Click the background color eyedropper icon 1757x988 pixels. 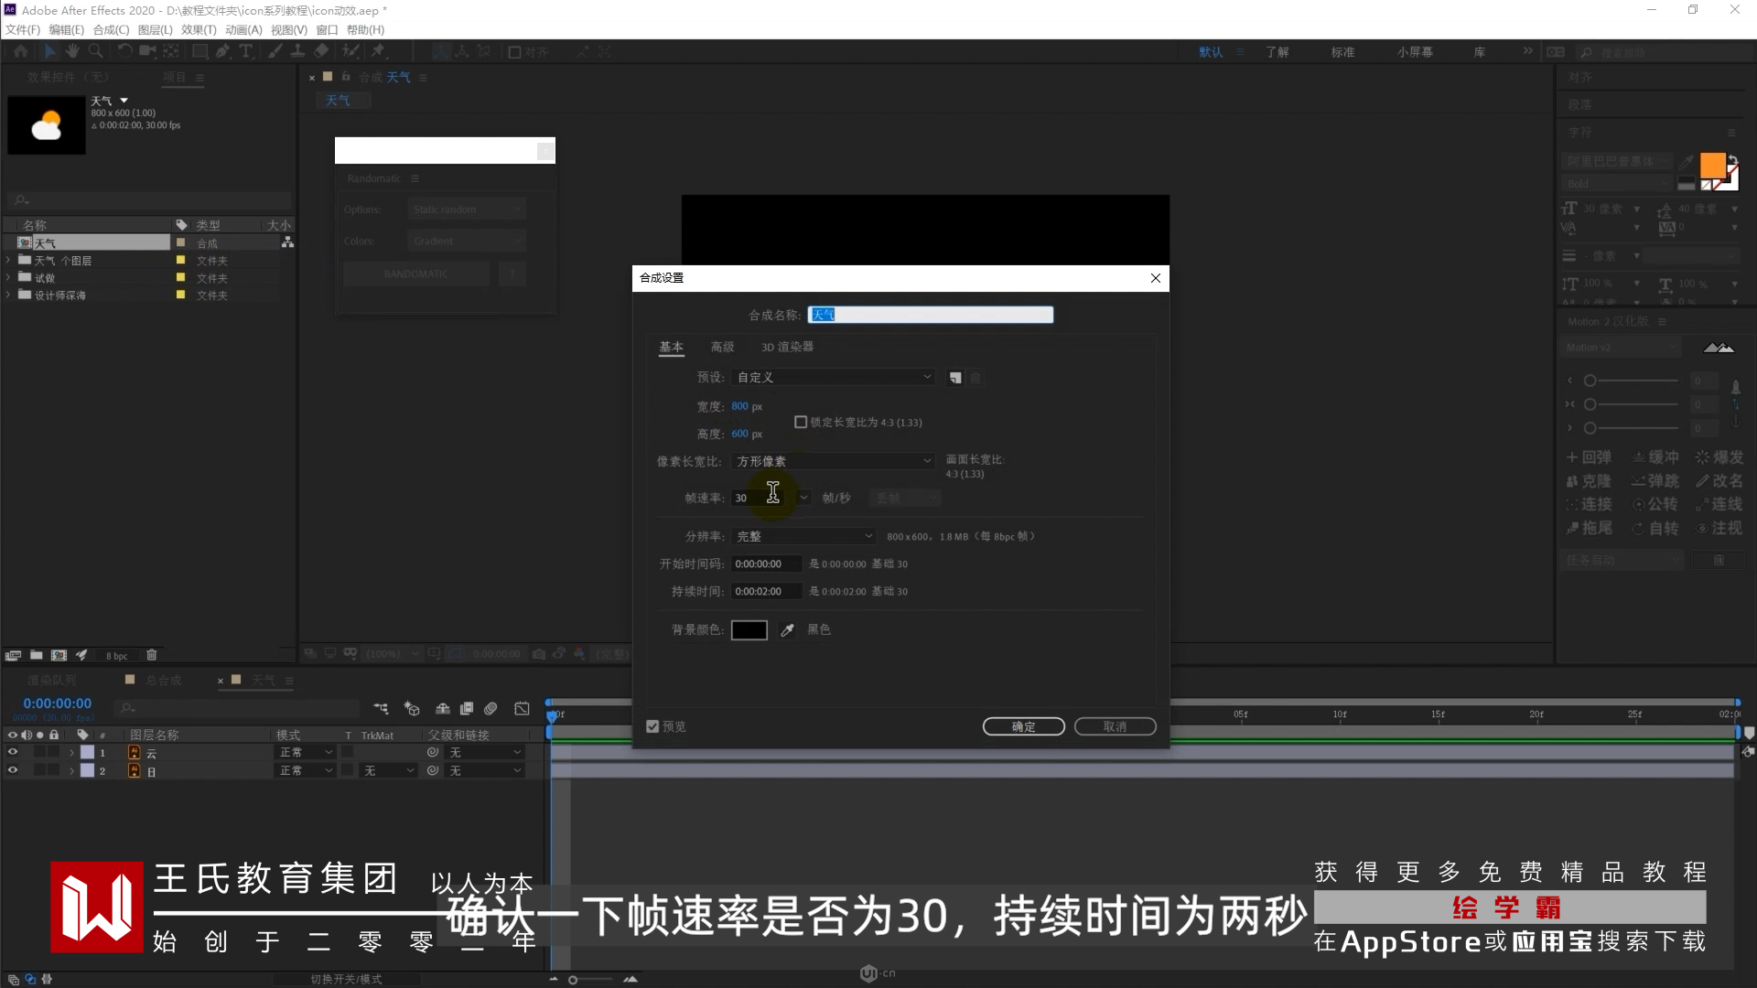787,630
